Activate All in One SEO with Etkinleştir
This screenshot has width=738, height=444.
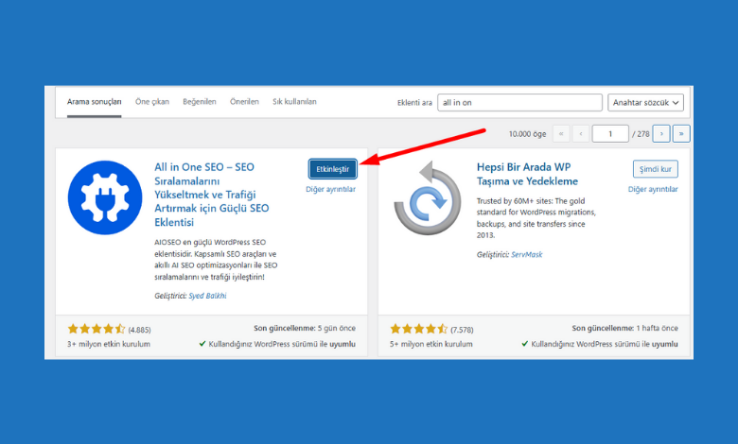click(x=333, y=169)
